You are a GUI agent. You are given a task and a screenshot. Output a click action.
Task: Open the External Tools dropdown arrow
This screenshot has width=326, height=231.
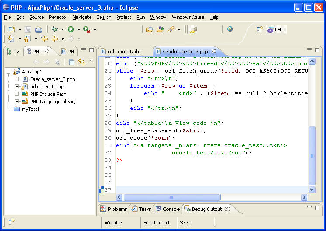95,30
